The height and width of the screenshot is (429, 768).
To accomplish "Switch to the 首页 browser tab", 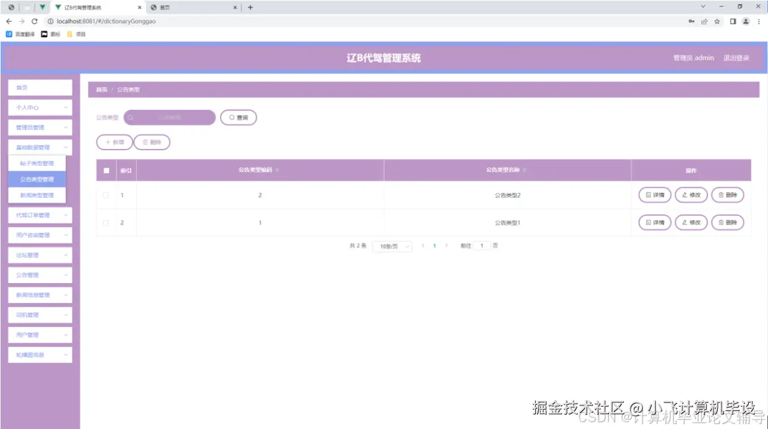I will [x=194, y=7].
